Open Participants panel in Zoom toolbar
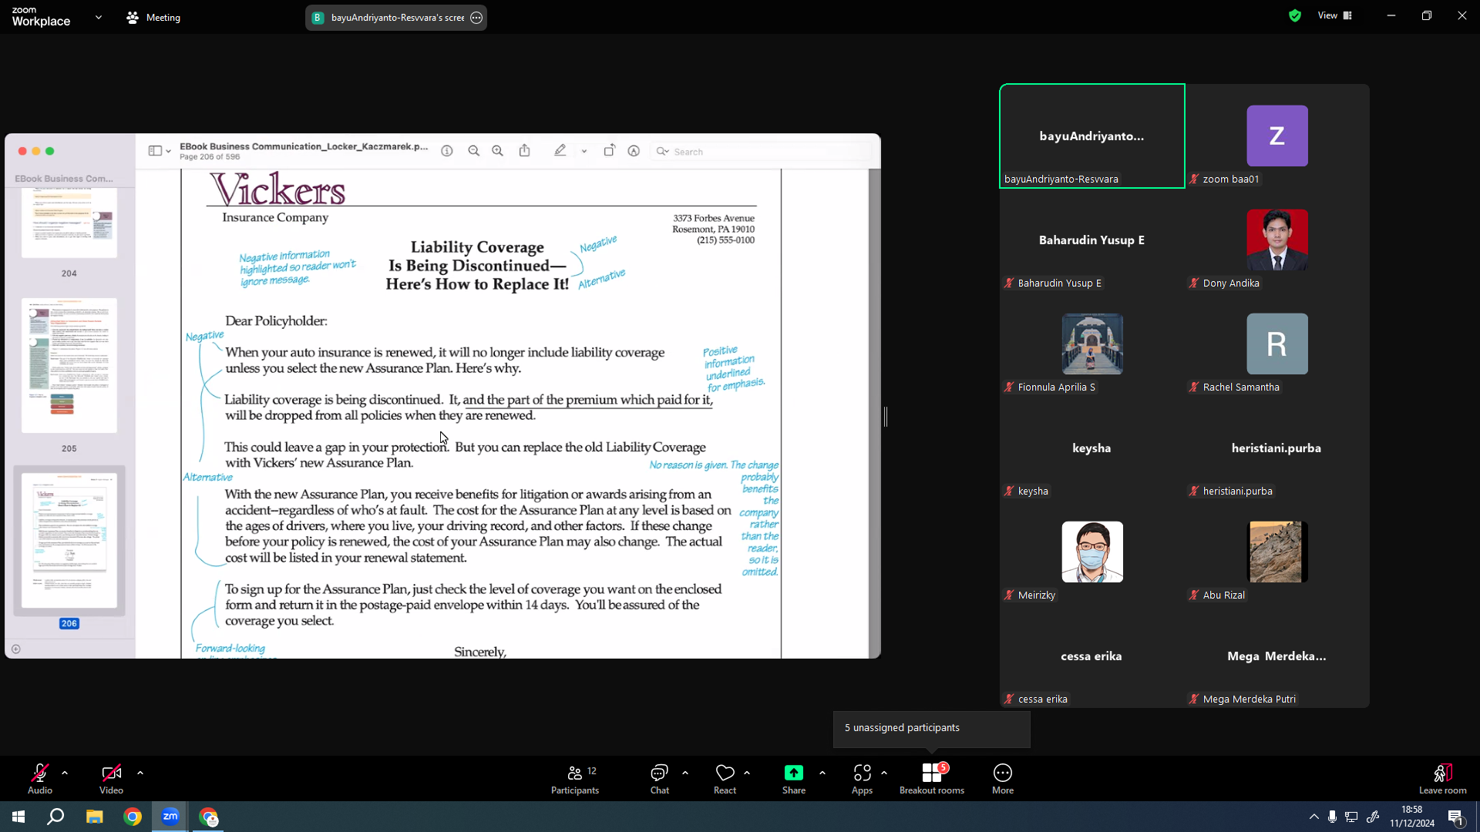 [575, 779]
